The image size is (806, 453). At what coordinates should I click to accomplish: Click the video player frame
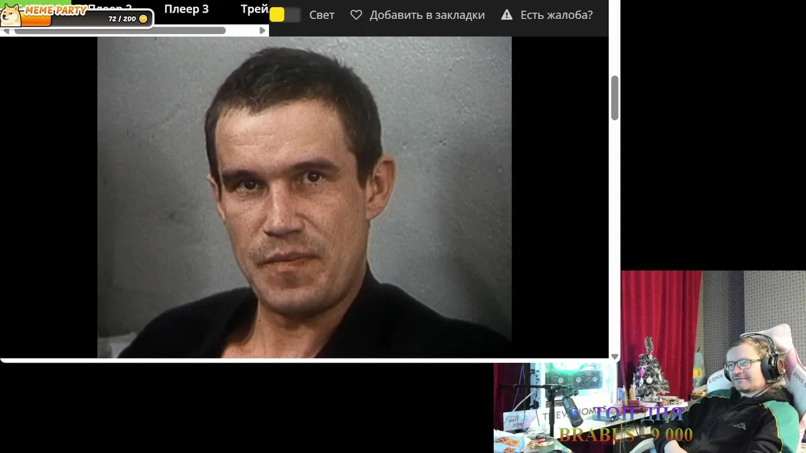304,197
